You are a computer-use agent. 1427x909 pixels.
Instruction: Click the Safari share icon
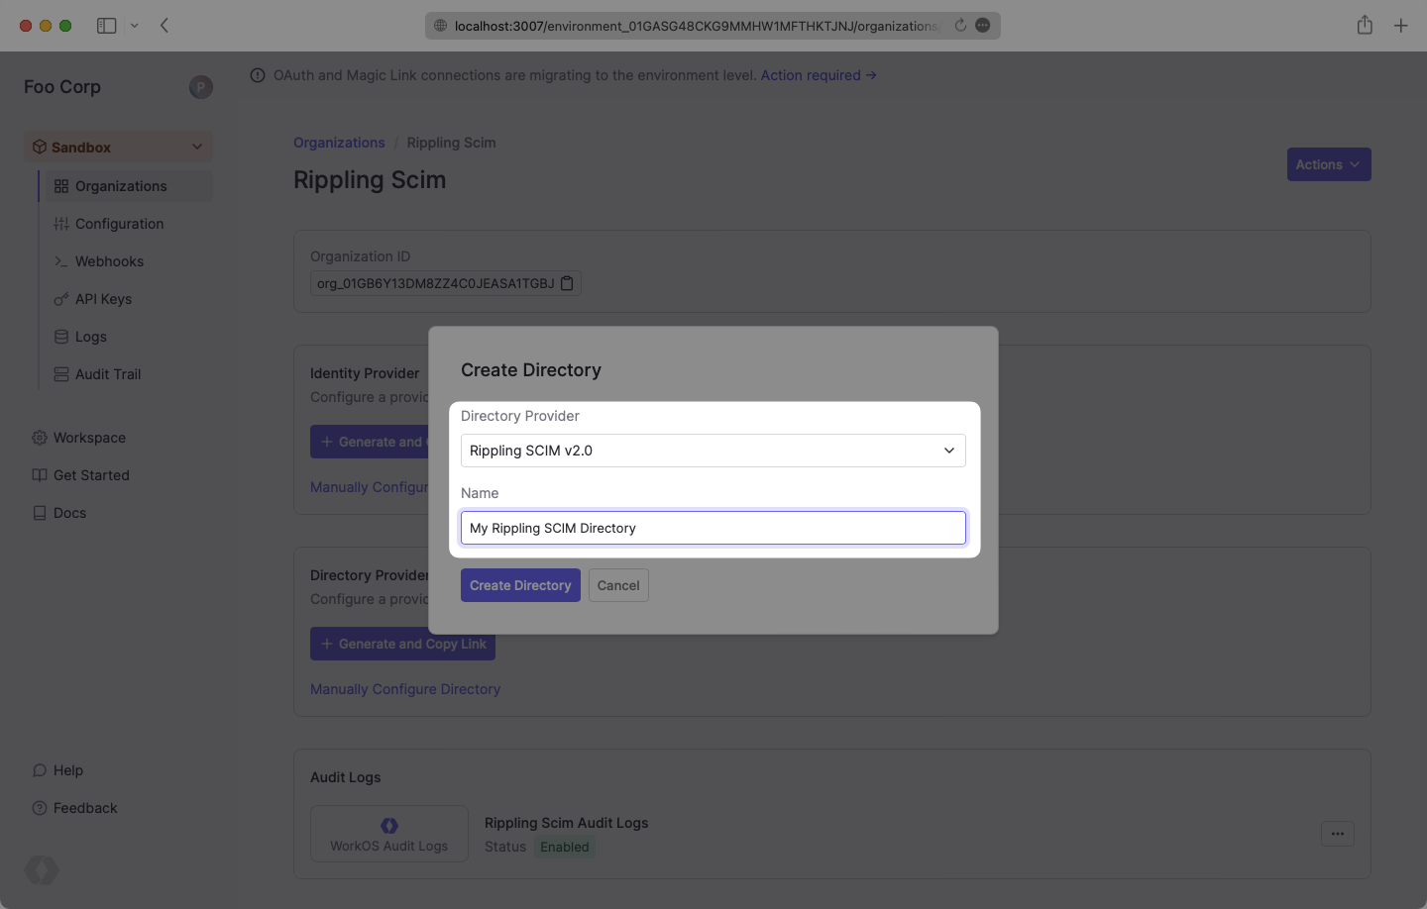[1365, 26]
